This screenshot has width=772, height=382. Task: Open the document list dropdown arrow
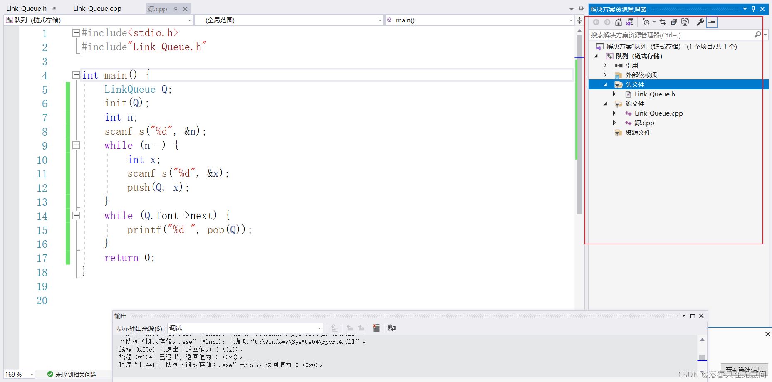tap(572, 9)
